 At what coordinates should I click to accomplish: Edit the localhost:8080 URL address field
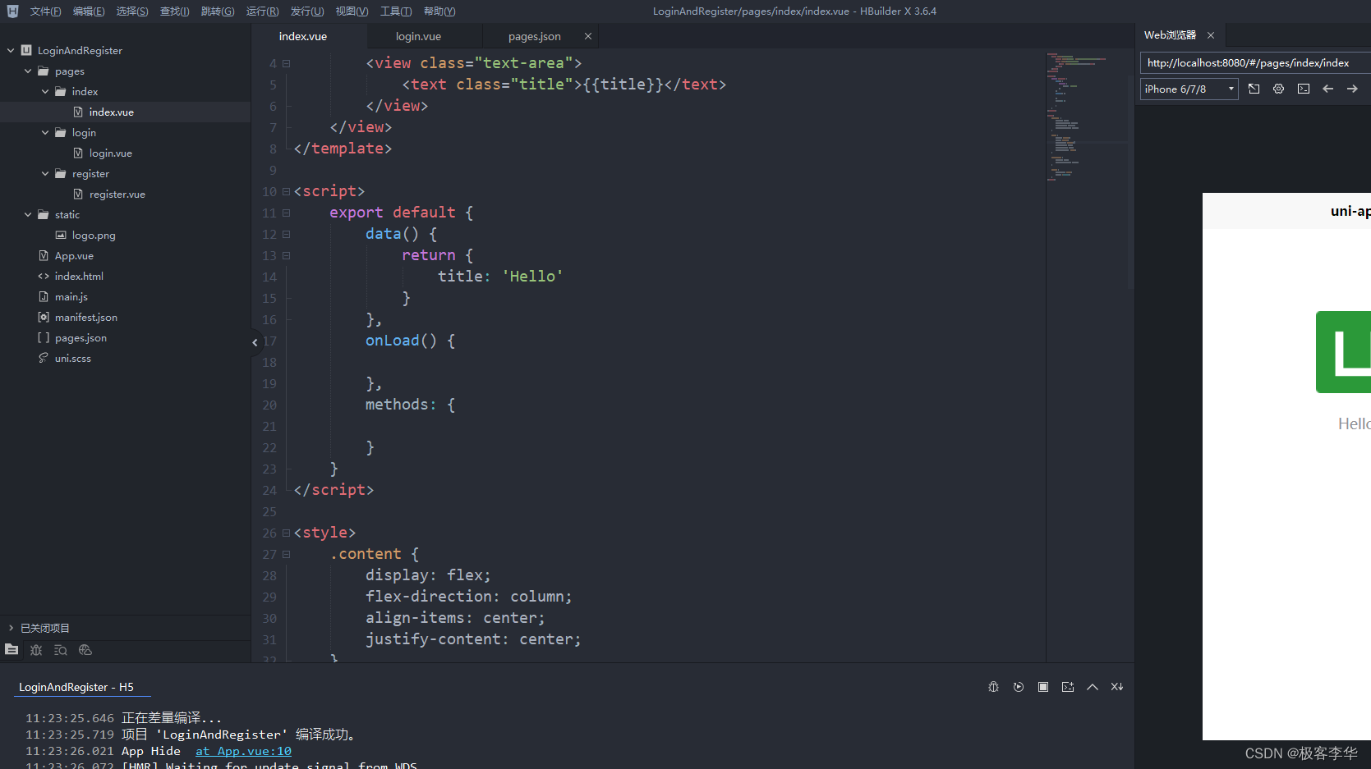click(1255, 62)
